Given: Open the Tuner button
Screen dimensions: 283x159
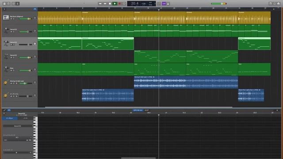Looking at the screenshot, I should click(x=159, y=4).
